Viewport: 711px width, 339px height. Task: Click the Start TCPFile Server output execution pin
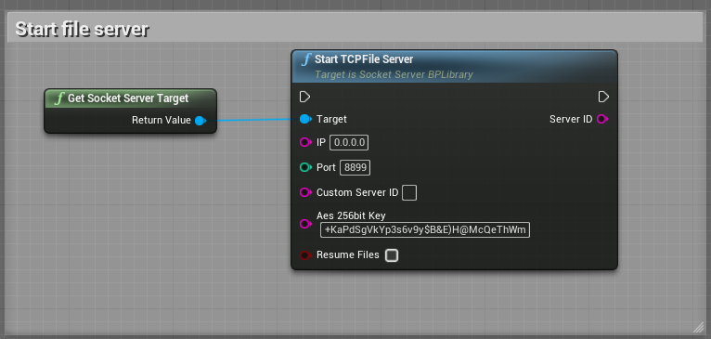tap(603, 97)
